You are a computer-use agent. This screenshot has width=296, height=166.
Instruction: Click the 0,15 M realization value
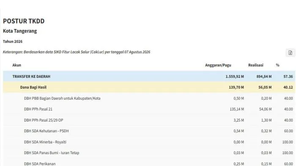[266, 164]
